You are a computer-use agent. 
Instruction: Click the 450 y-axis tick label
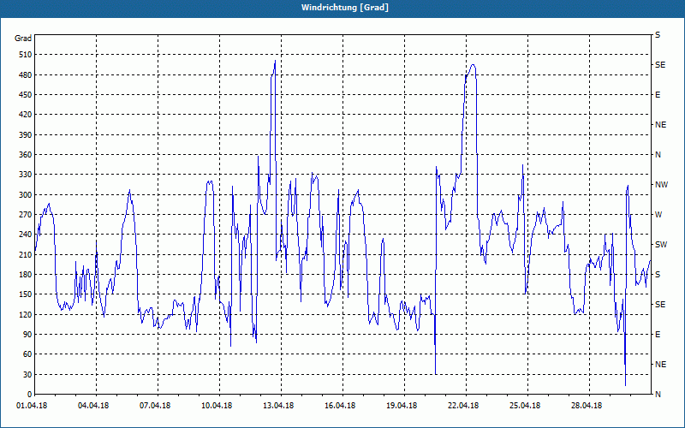[26, 95]
